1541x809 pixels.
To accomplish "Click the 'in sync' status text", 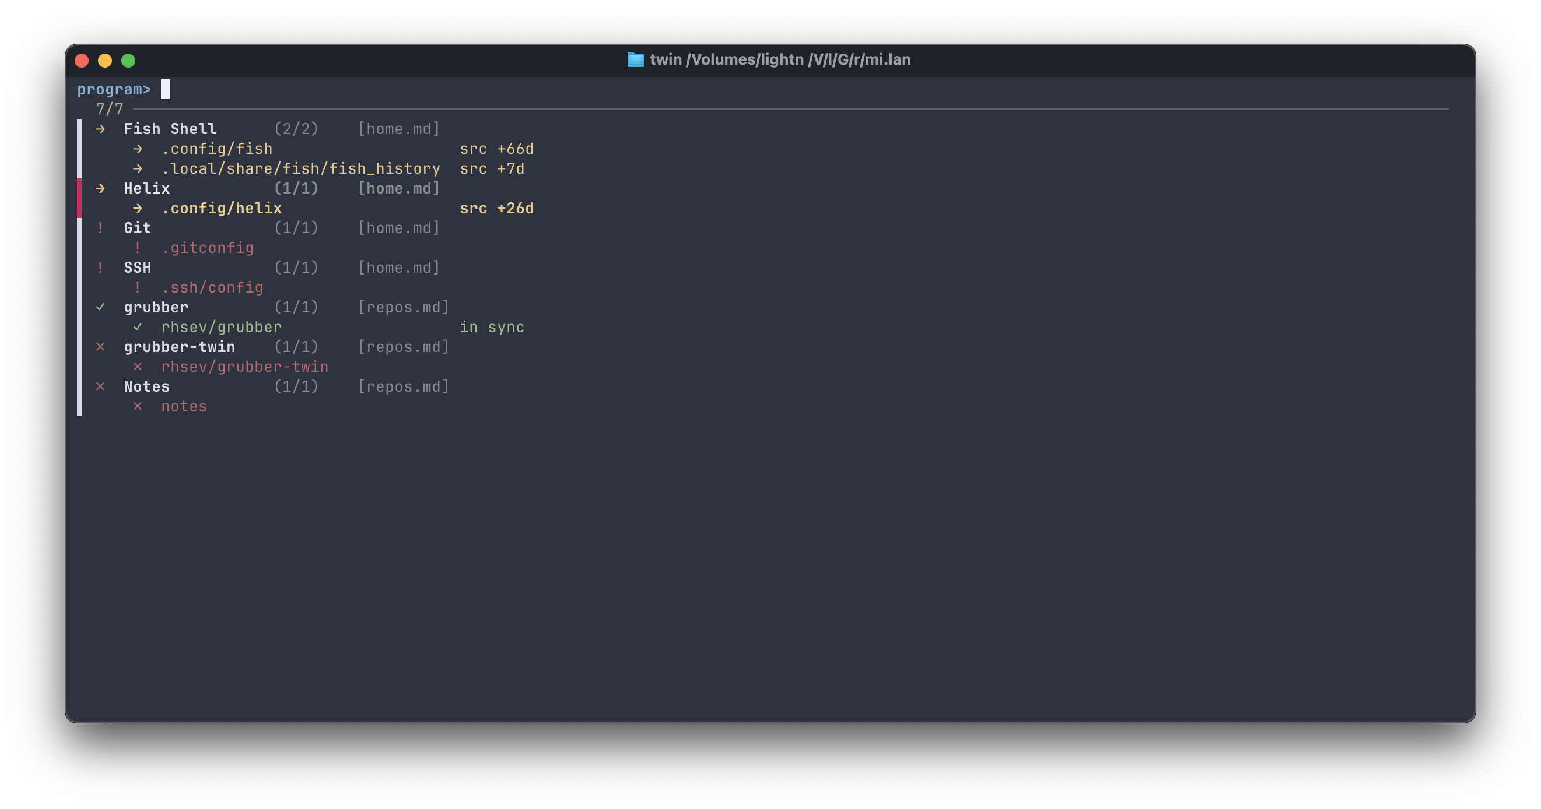I will 492,326.
